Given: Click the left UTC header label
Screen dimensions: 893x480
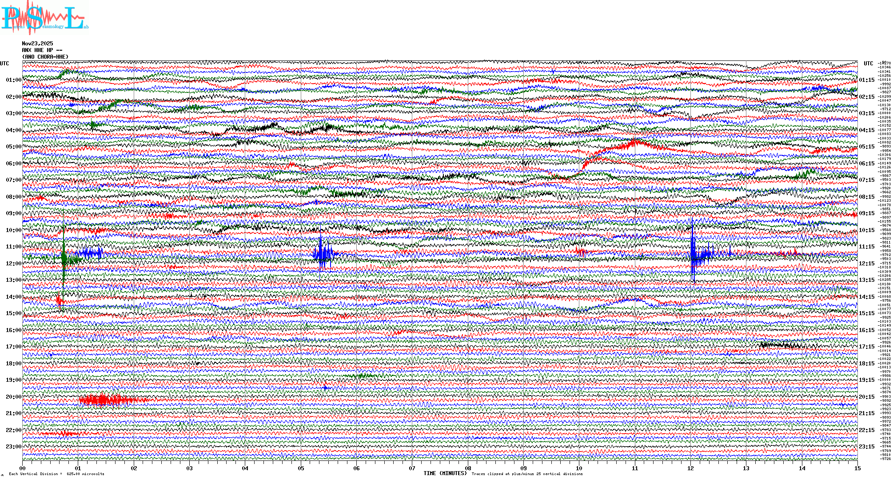Looking at the screenshot, I should coord(4,64).
